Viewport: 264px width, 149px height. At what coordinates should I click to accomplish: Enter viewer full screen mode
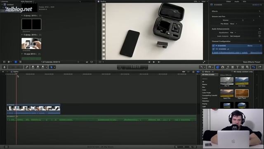(204, 62)
